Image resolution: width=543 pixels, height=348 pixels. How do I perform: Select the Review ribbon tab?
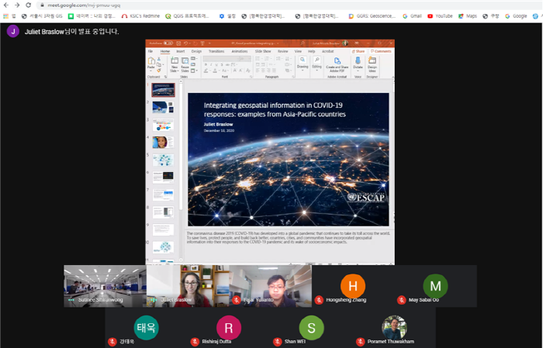(x=283, y=51)
